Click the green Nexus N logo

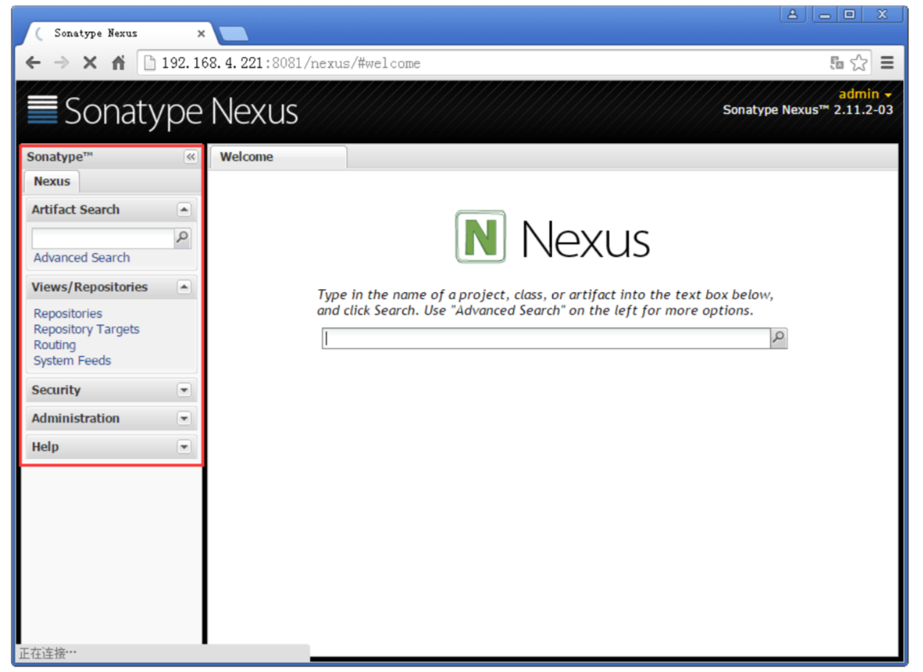[x=481, y=237]
